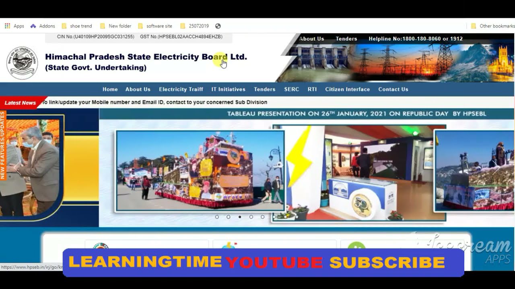Open the Addons bookmark

[43, 26]
